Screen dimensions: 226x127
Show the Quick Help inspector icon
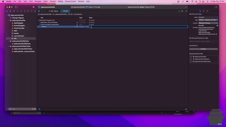pyautogui.click(x=207, y=11)
